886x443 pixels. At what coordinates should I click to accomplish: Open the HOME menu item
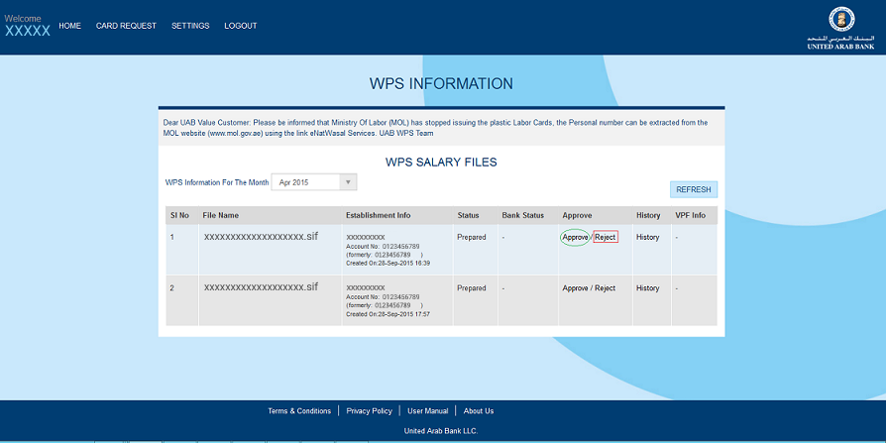click(x=69, y=26)
